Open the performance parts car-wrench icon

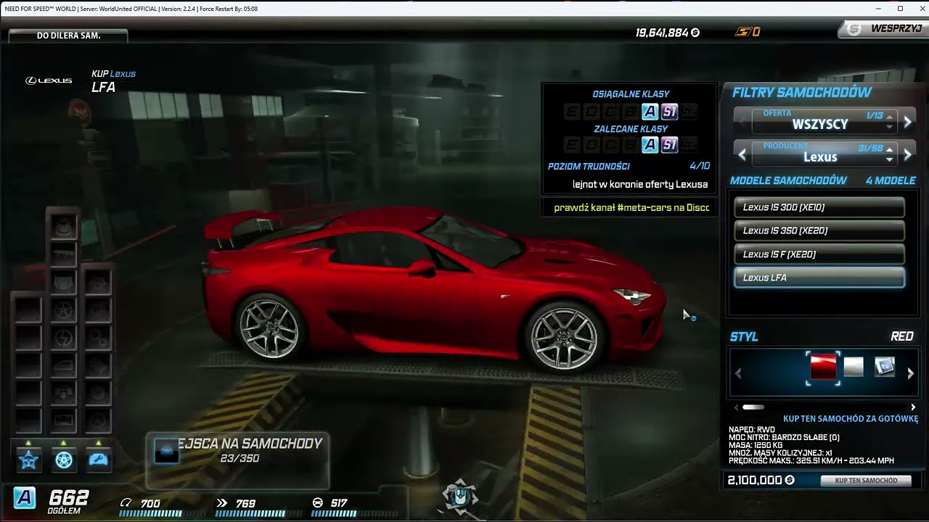click(x=98, y=459)
